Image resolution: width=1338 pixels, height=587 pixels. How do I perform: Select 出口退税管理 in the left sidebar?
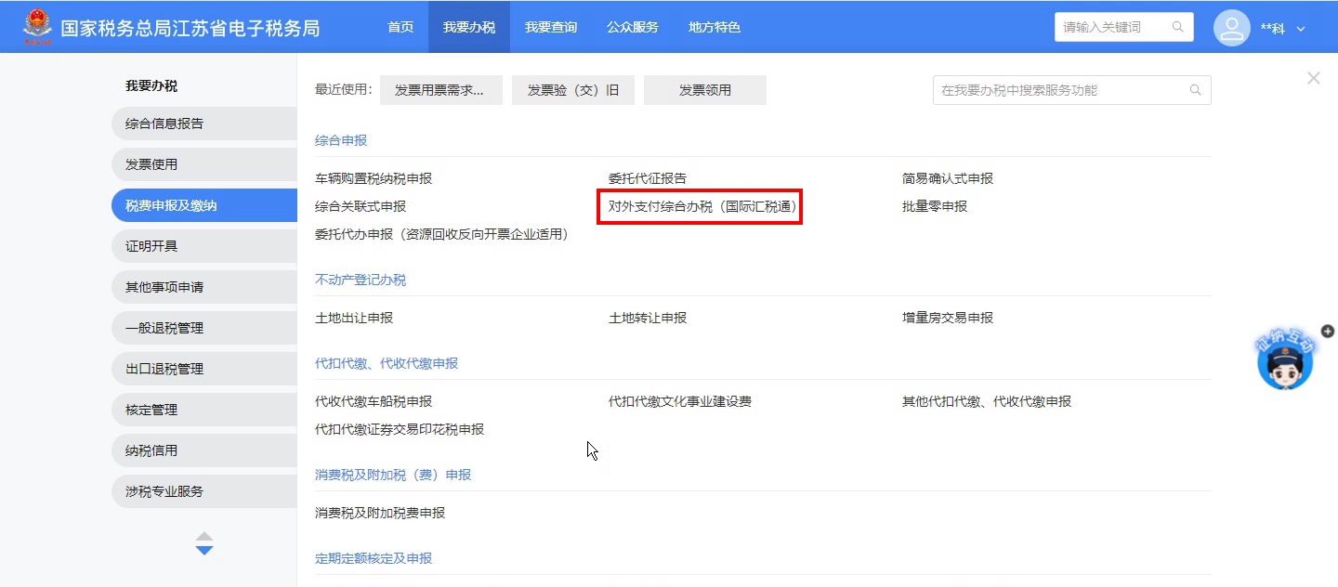(164, 369)
